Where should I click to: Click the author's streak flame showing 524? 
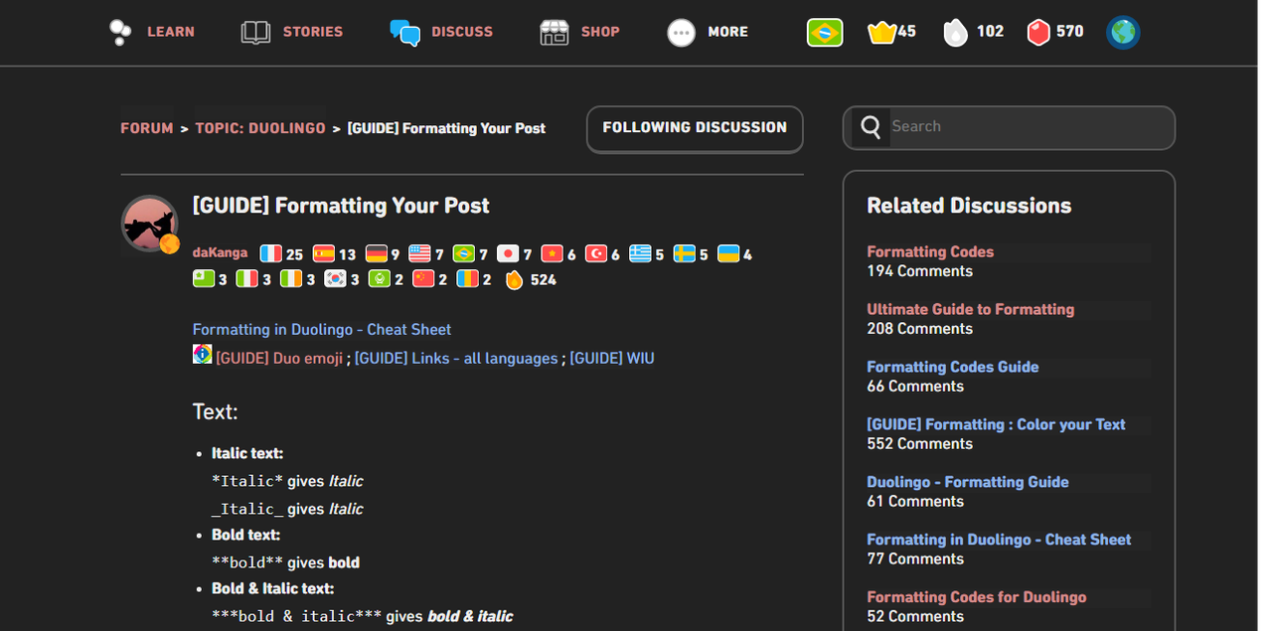pos(514,280)
